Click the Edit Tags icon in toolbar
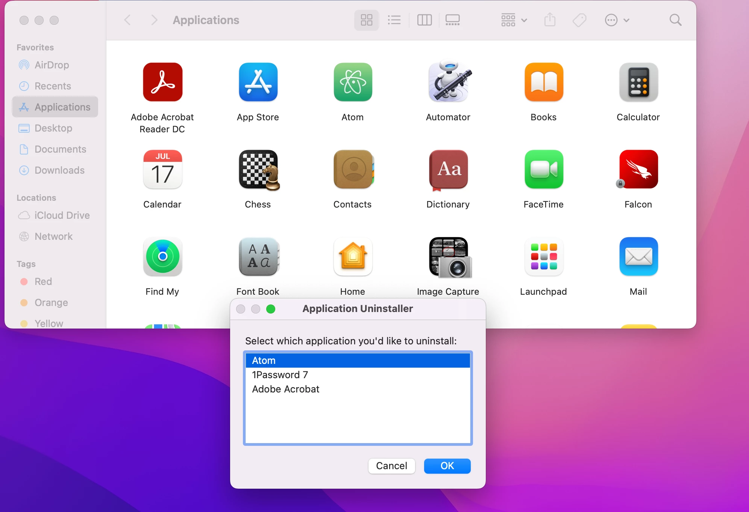749x512 pixels. (579, 20)
